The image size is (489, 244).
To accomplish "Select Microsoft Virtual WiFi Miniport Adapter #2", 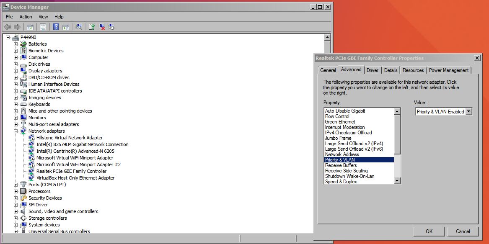I will click(79, 164).
